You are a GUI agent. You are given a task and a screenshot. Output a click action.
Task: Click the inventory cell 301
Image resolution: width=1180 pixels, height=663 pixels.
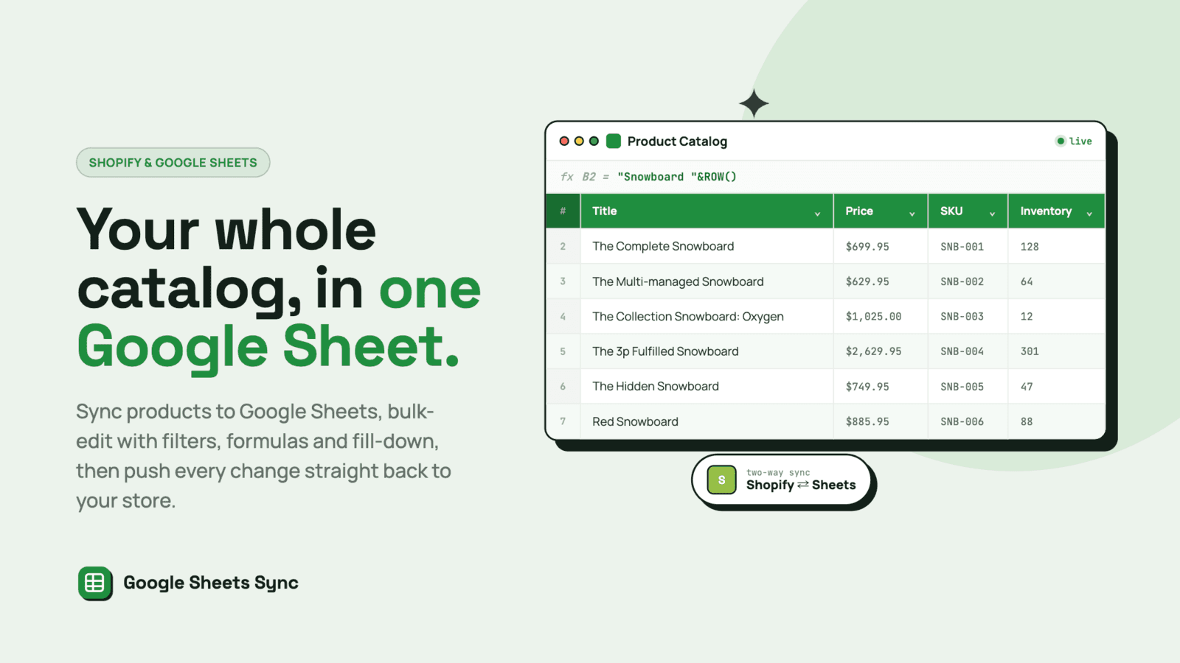tap(1057, 351)
